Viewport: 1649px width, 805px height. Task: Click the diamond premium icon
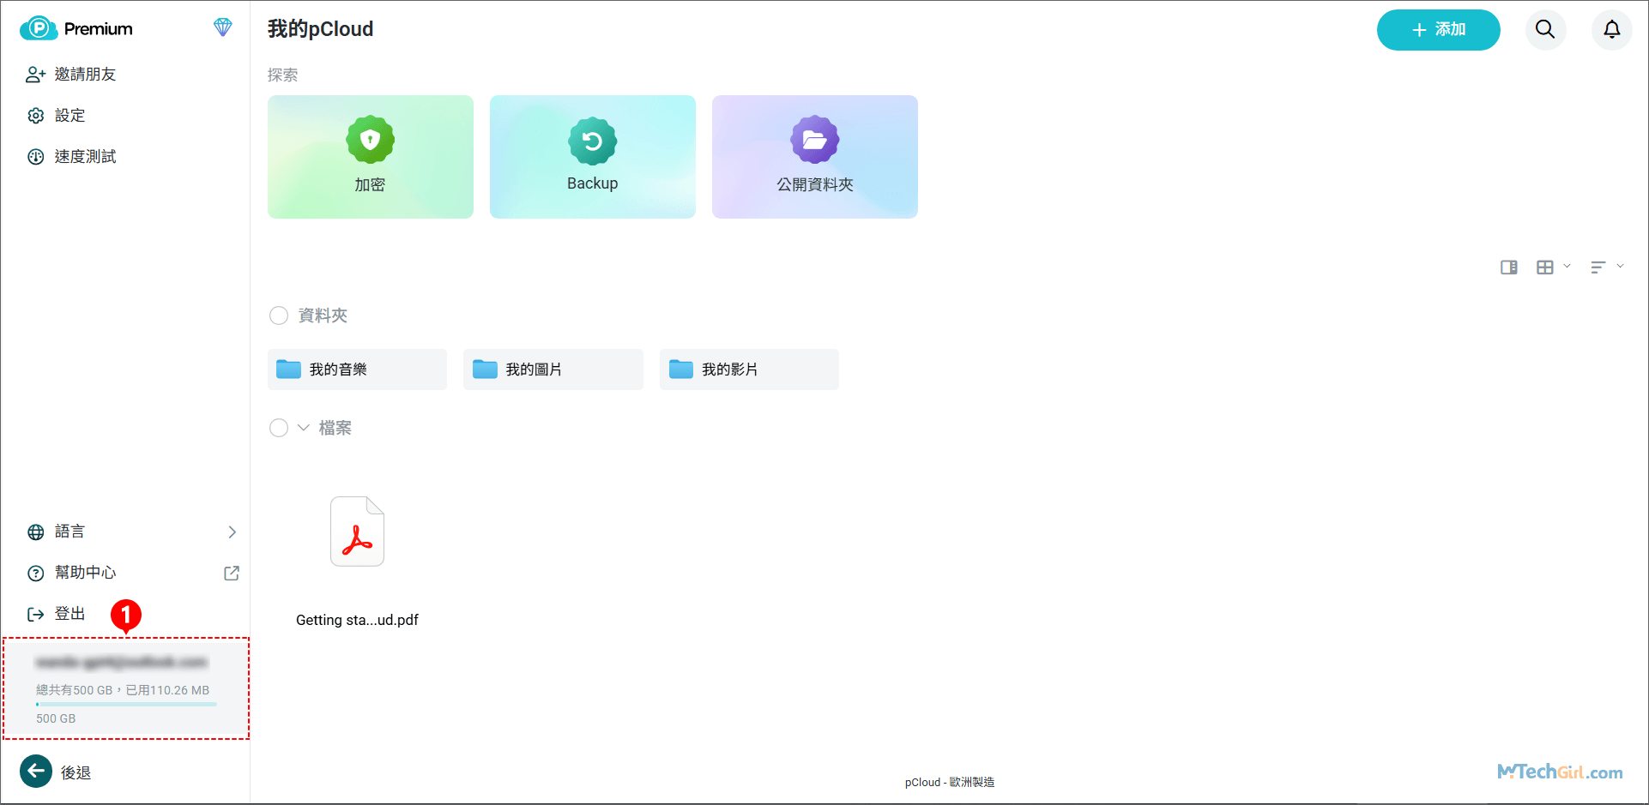pos(222,27)
